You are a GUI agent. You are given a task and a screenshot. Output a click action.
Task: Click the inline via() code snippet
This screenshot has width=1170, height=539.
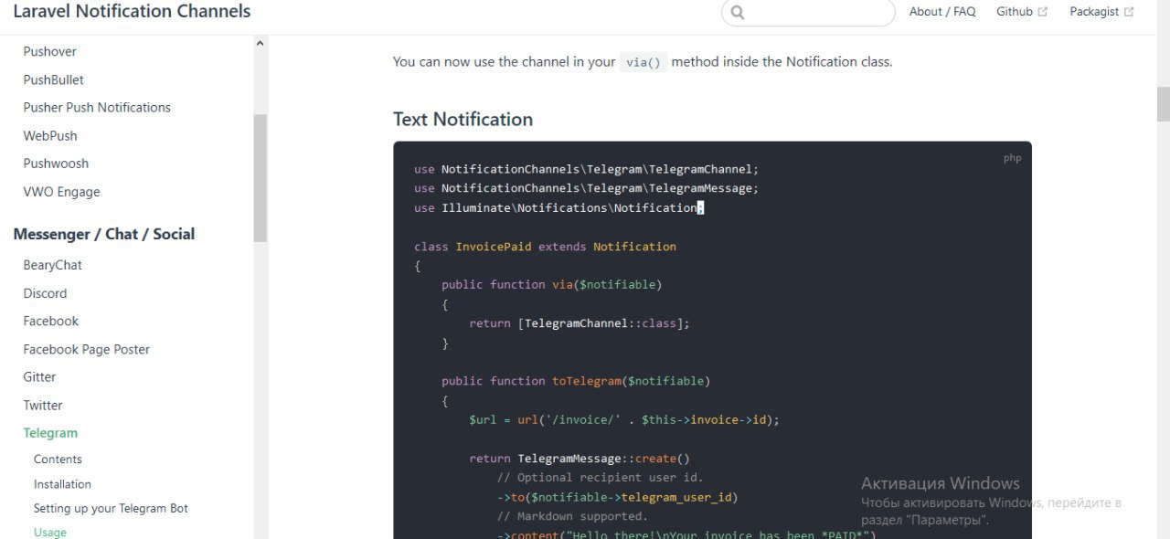[x=643, y=62]
